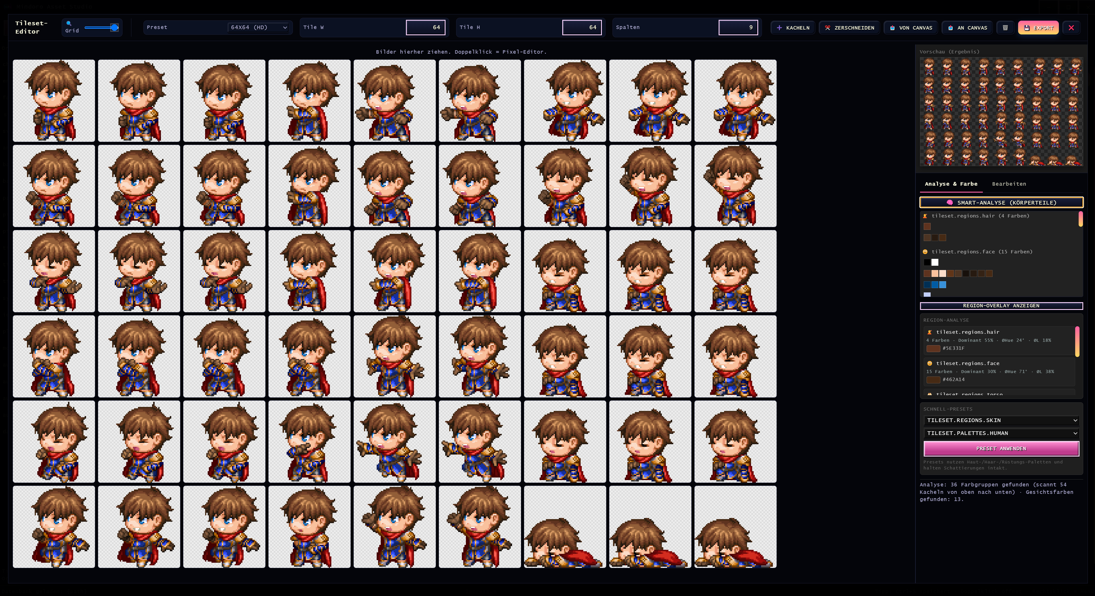
Task: Close the Tileset-Editor with red X
Action: point(1071,28)
